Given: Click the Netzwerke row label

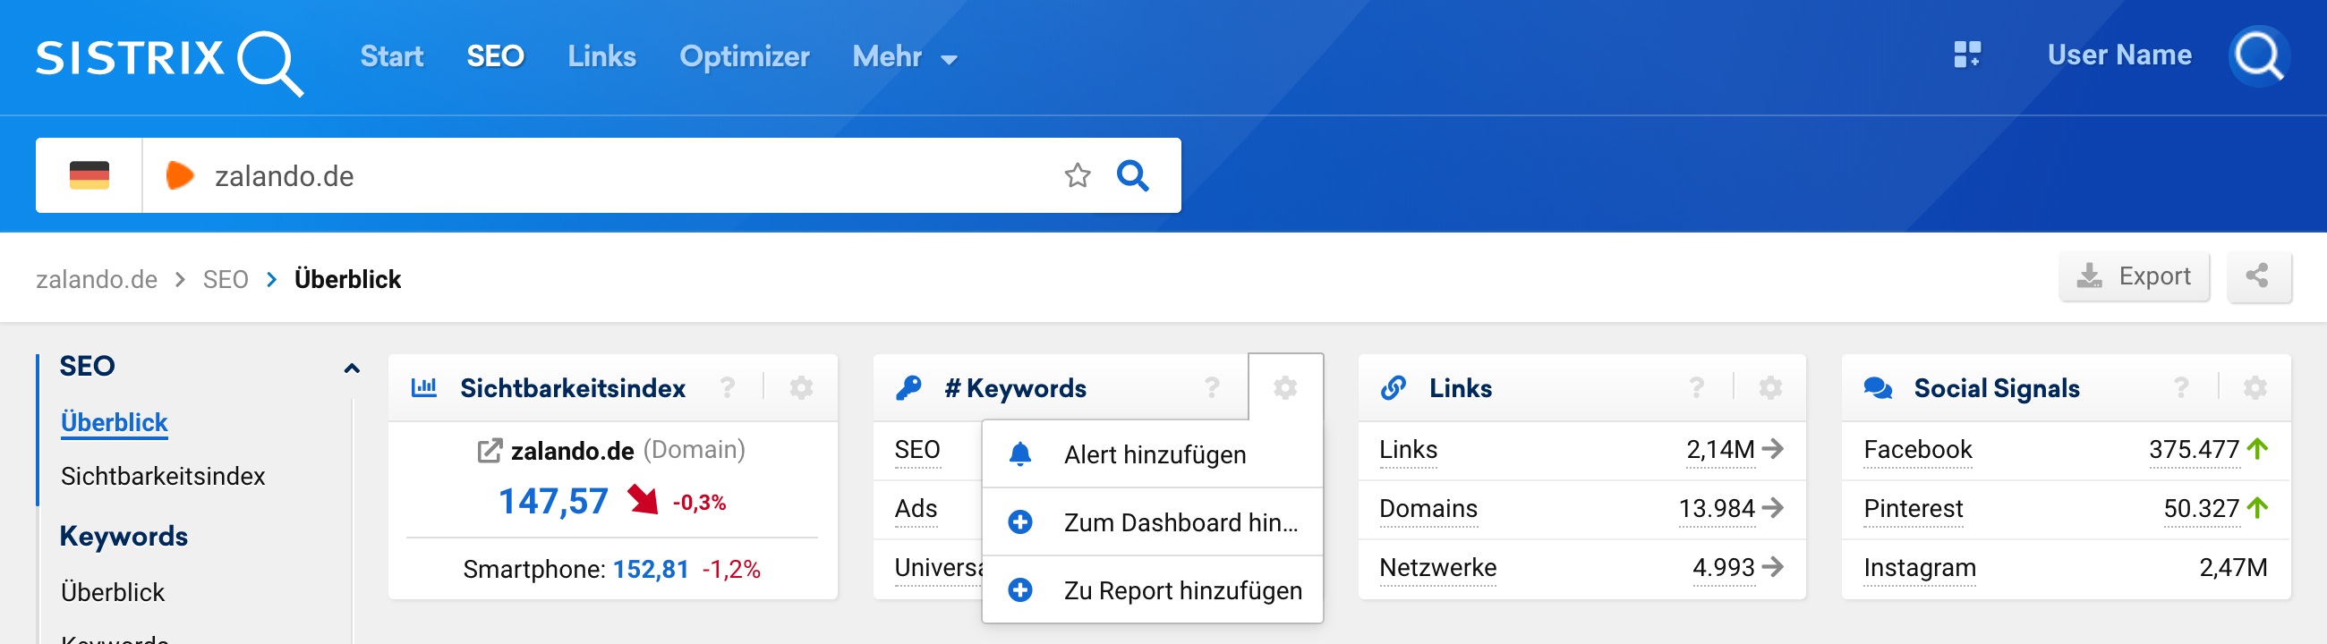Looking at the screenshot, I should pyautogui.click(x=1437, y=567).
